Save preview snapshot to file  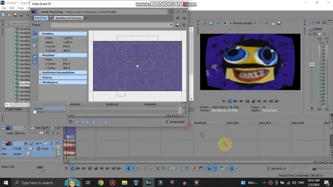pos(279,23)
